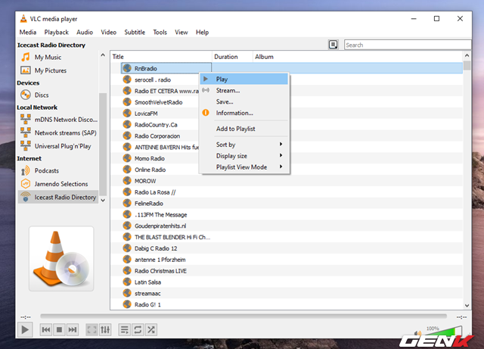This screenshot has height=349, width=484.
Task: Open the Video menu
Action: tap(108, 32)
